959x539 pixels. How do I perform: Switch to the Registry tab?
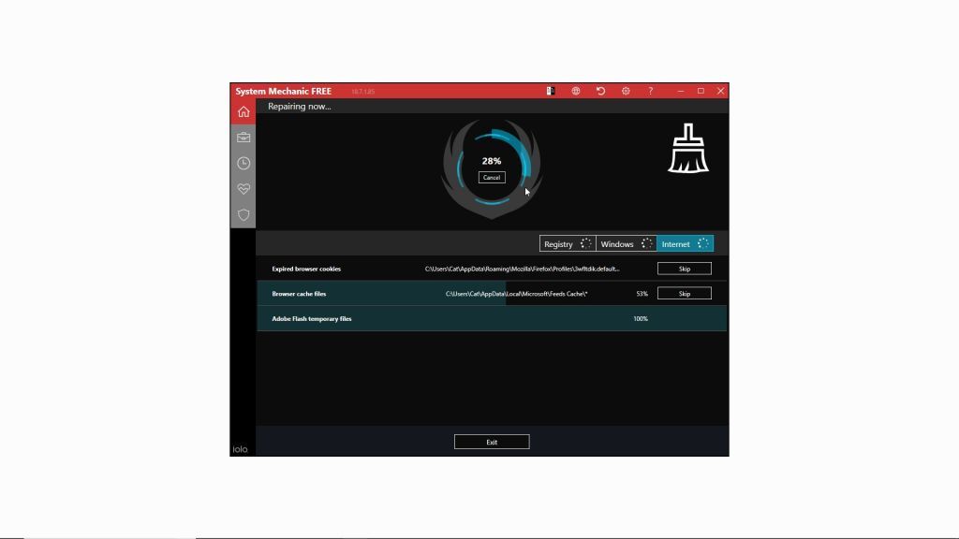pyautogui.click(x=568, y=244)
